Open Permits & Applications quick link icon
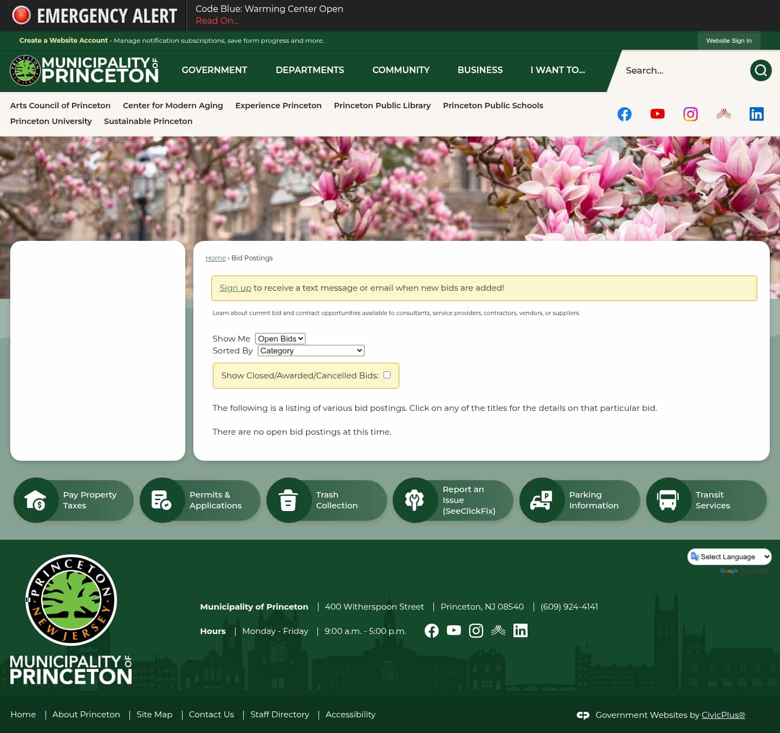This screenshot has height=733, width=780. click(x=162, y=500)
